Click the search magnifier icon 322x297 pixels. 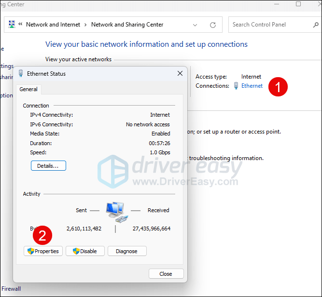316,25
